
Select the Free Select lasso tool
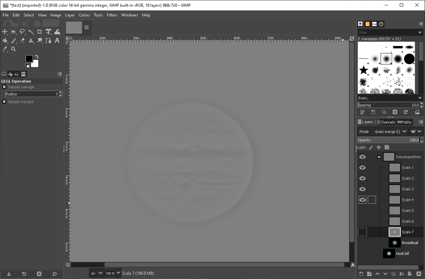[x=22, y=32]
